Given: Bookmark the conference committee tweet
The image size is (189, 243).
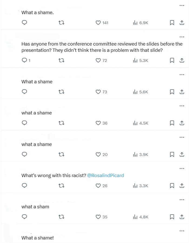Looking at the screenshot, I should point(172,60).
